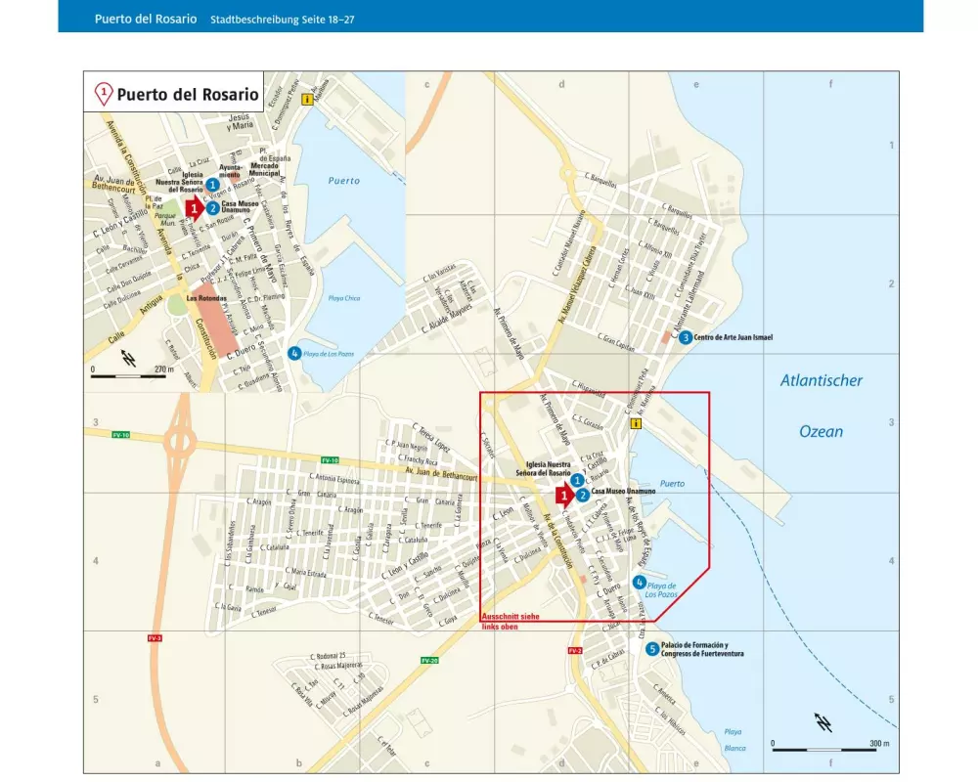Click the 'Ausschnitt siehe links oben' red text

point(510,622)
